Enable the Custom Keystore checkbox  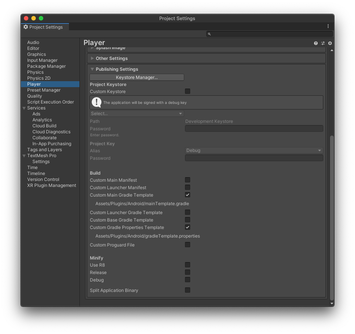pos(188,91)
